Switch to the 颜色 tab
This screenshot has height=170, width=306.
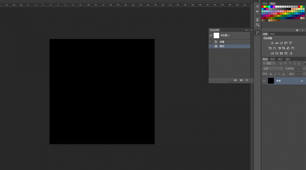click(265, 3)
